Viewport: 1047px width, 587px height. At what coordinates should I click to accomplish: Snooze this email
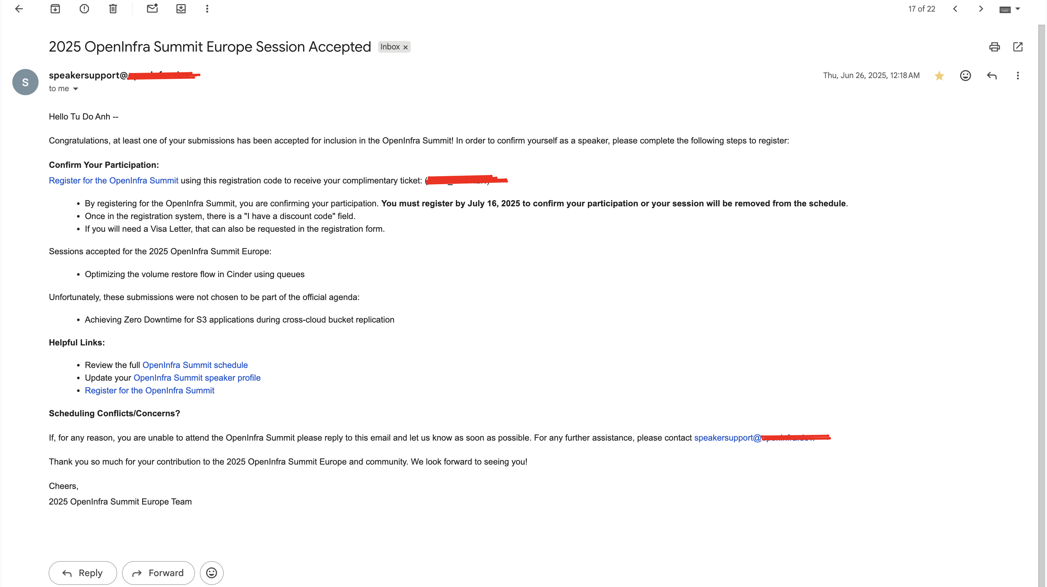coord(181,8)
